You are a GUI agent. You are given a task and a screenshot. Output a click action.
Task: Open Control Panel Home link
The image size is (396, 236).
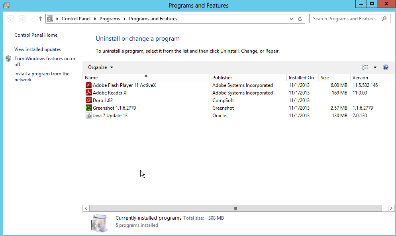(x=36, y=35)
